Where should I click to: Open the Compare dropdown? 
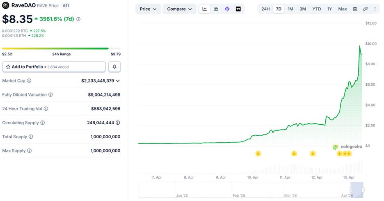pyautogui.click(x=179, y=9)
